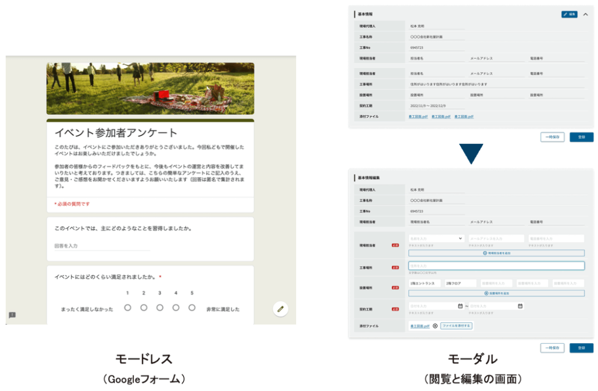The height and width of the screenshot is (391, 598).
Task: Click the 編集 pencil button in 基本情報 header
Action: click(569, 14)
